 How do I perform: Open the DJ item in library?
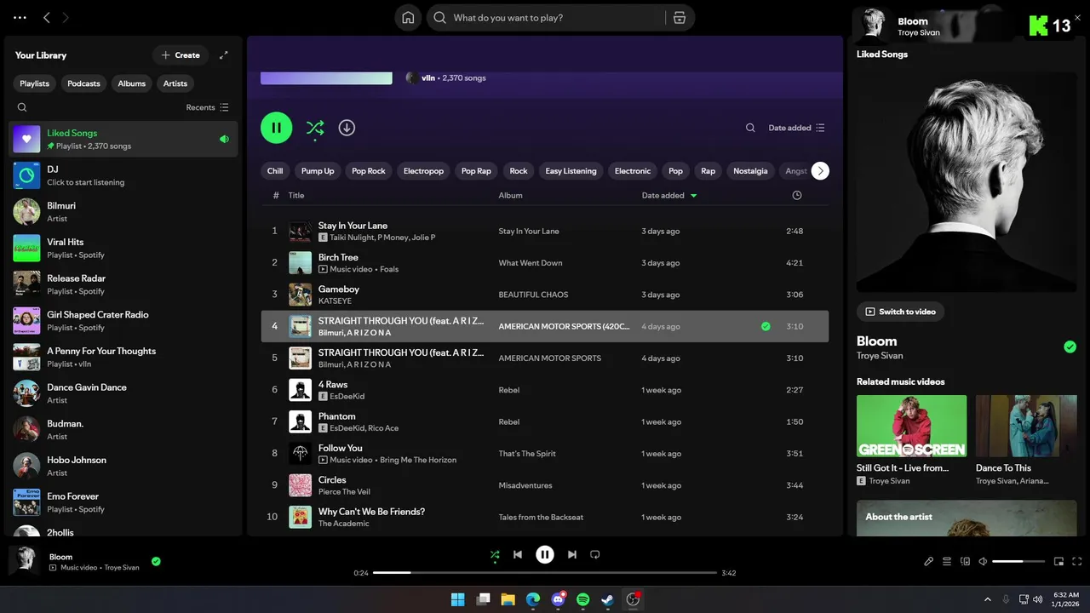pos(123,175)
